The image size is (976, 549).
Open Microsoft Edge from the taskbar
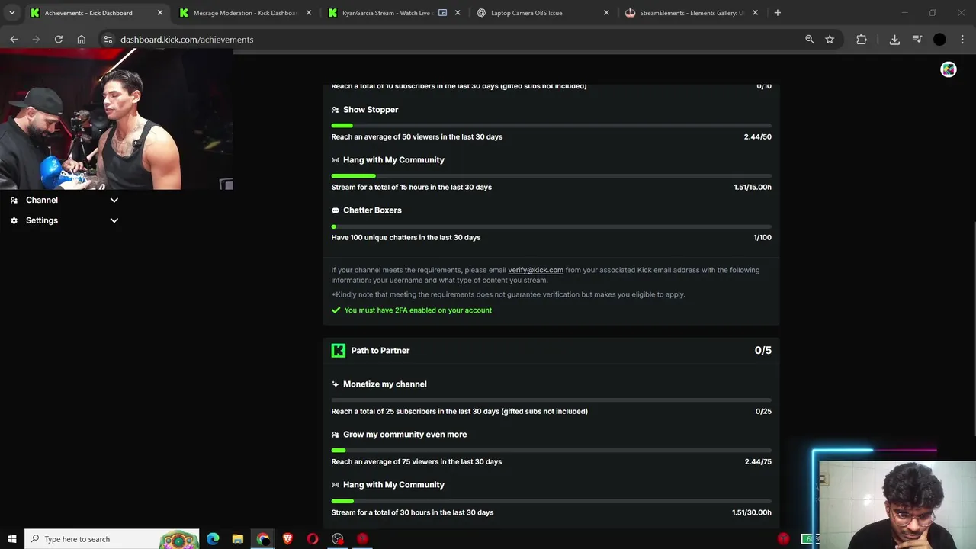click(213, 539)
